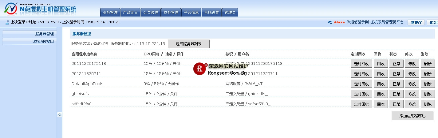The height and width of the screenshot is (138, 438).
Task: Open the 管理员 tab
Action: pos(230,13)
